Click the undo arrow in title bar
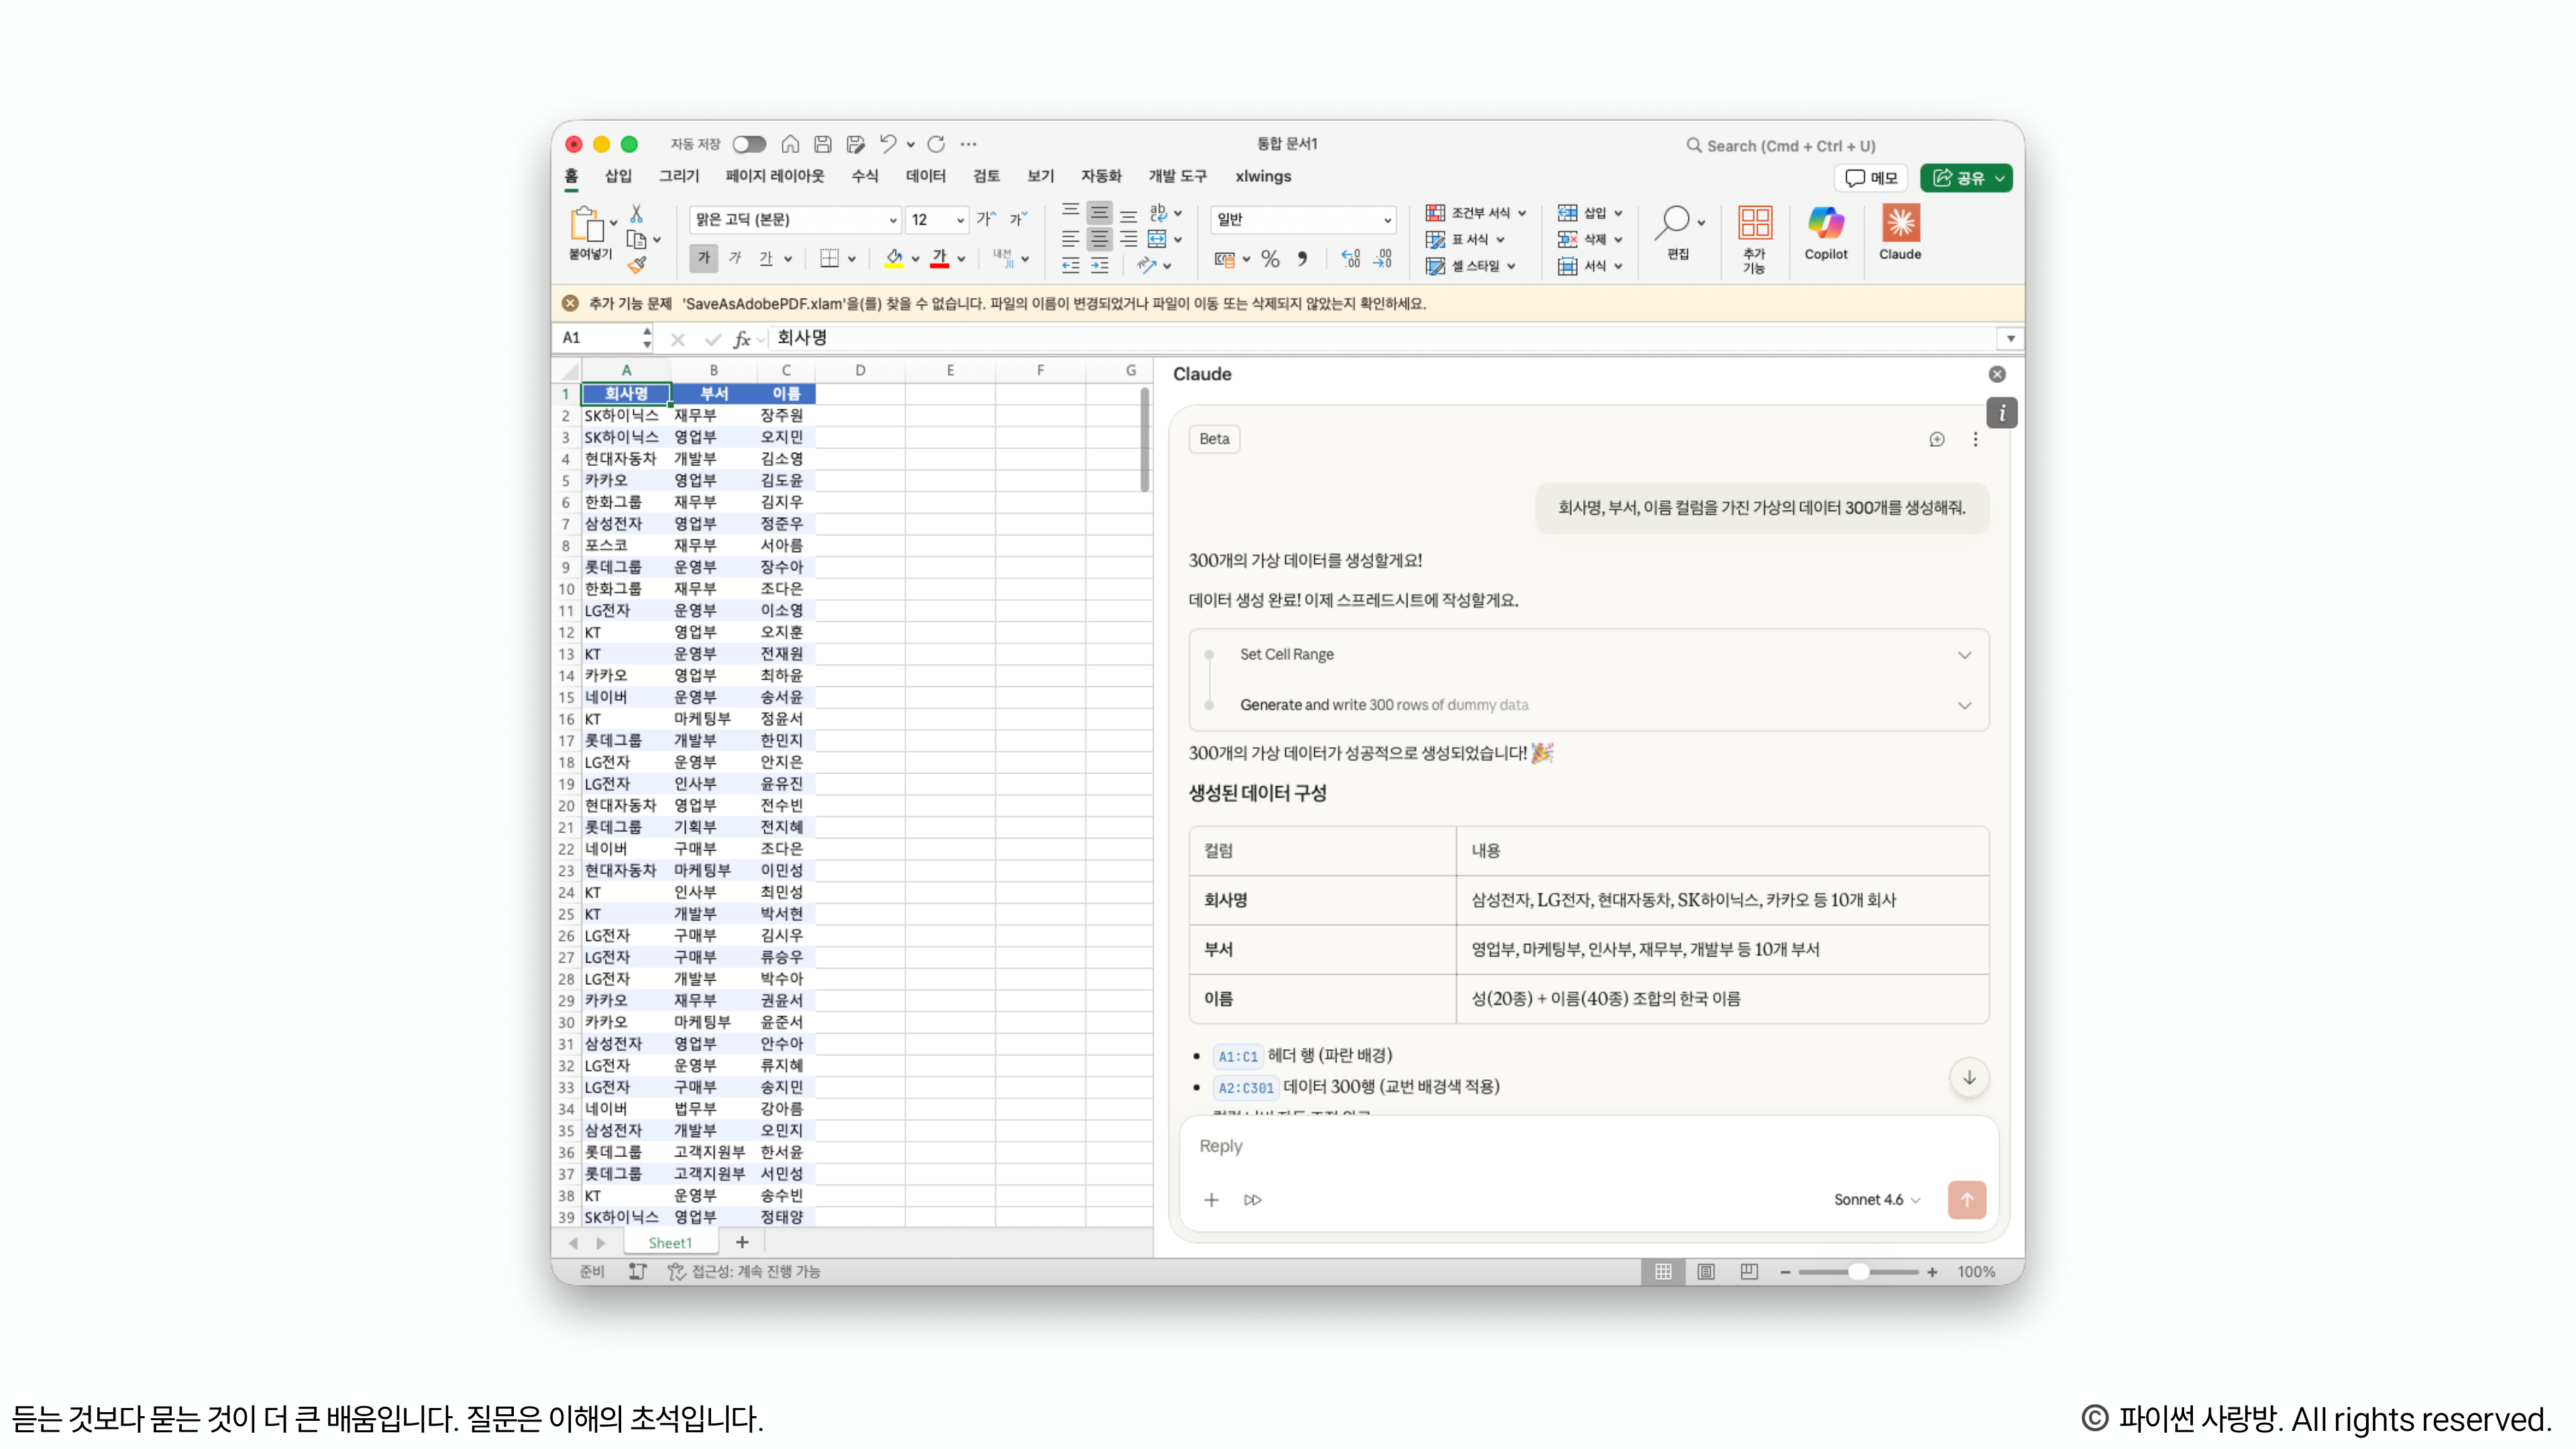2576x1449 pixels. [887, 144]
